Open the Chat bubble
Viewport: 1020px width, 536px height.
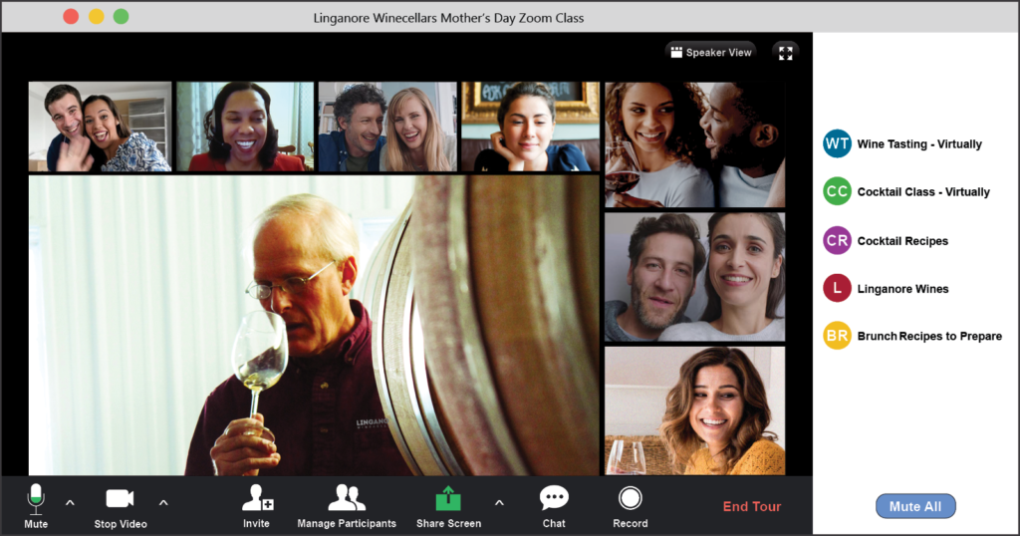(554, 498)
